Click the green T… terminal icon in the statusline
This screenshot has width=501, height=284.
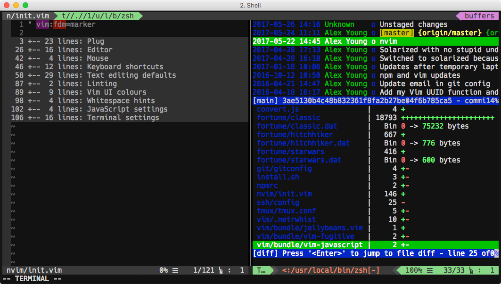tap(260, 270)
